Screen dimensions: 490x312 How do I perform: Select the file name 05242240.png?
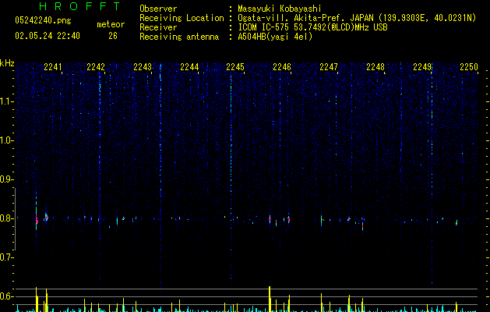point(43,21)
